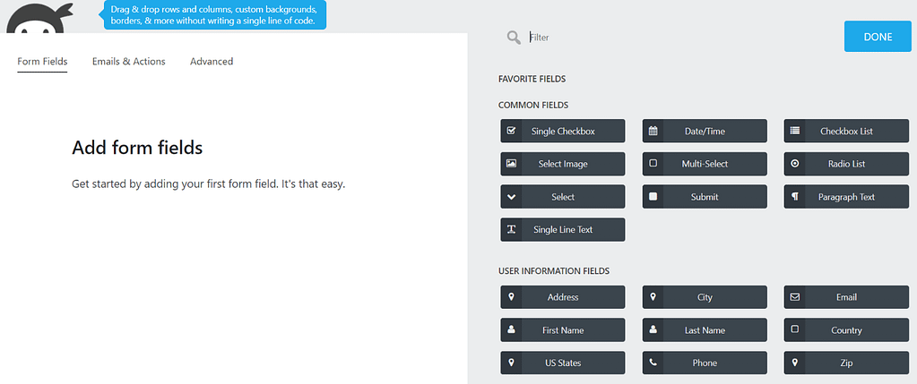Click the Email envelope icon

coord(795,297)
